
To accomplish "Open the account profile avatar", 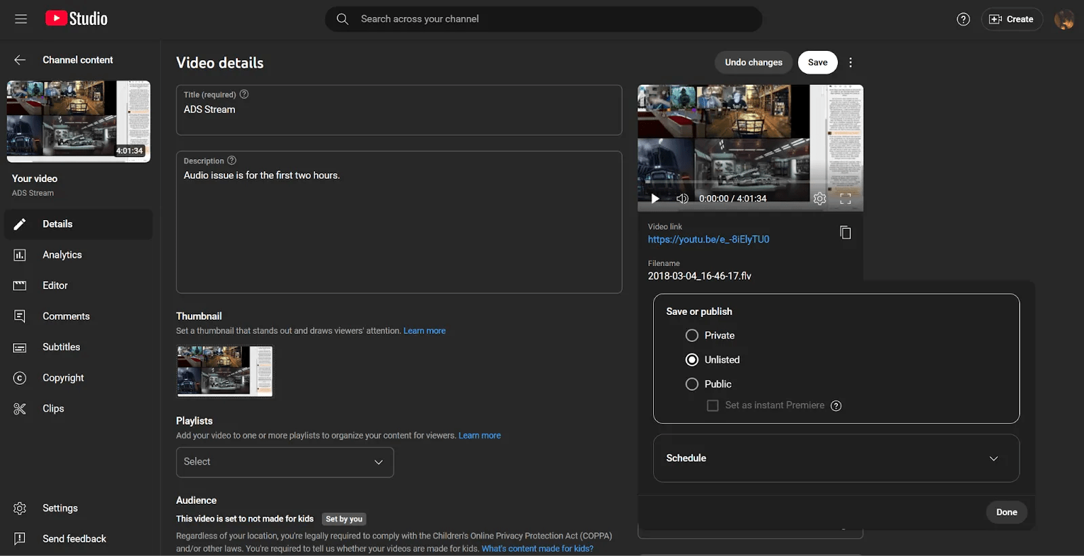I will click(x=1064, y=19).
